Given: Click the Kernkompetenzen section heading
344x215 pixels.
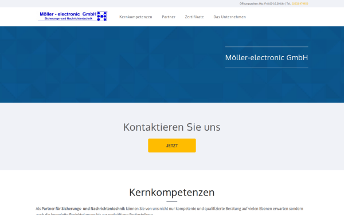Looking at the screenshot, I should pos(172,192).
